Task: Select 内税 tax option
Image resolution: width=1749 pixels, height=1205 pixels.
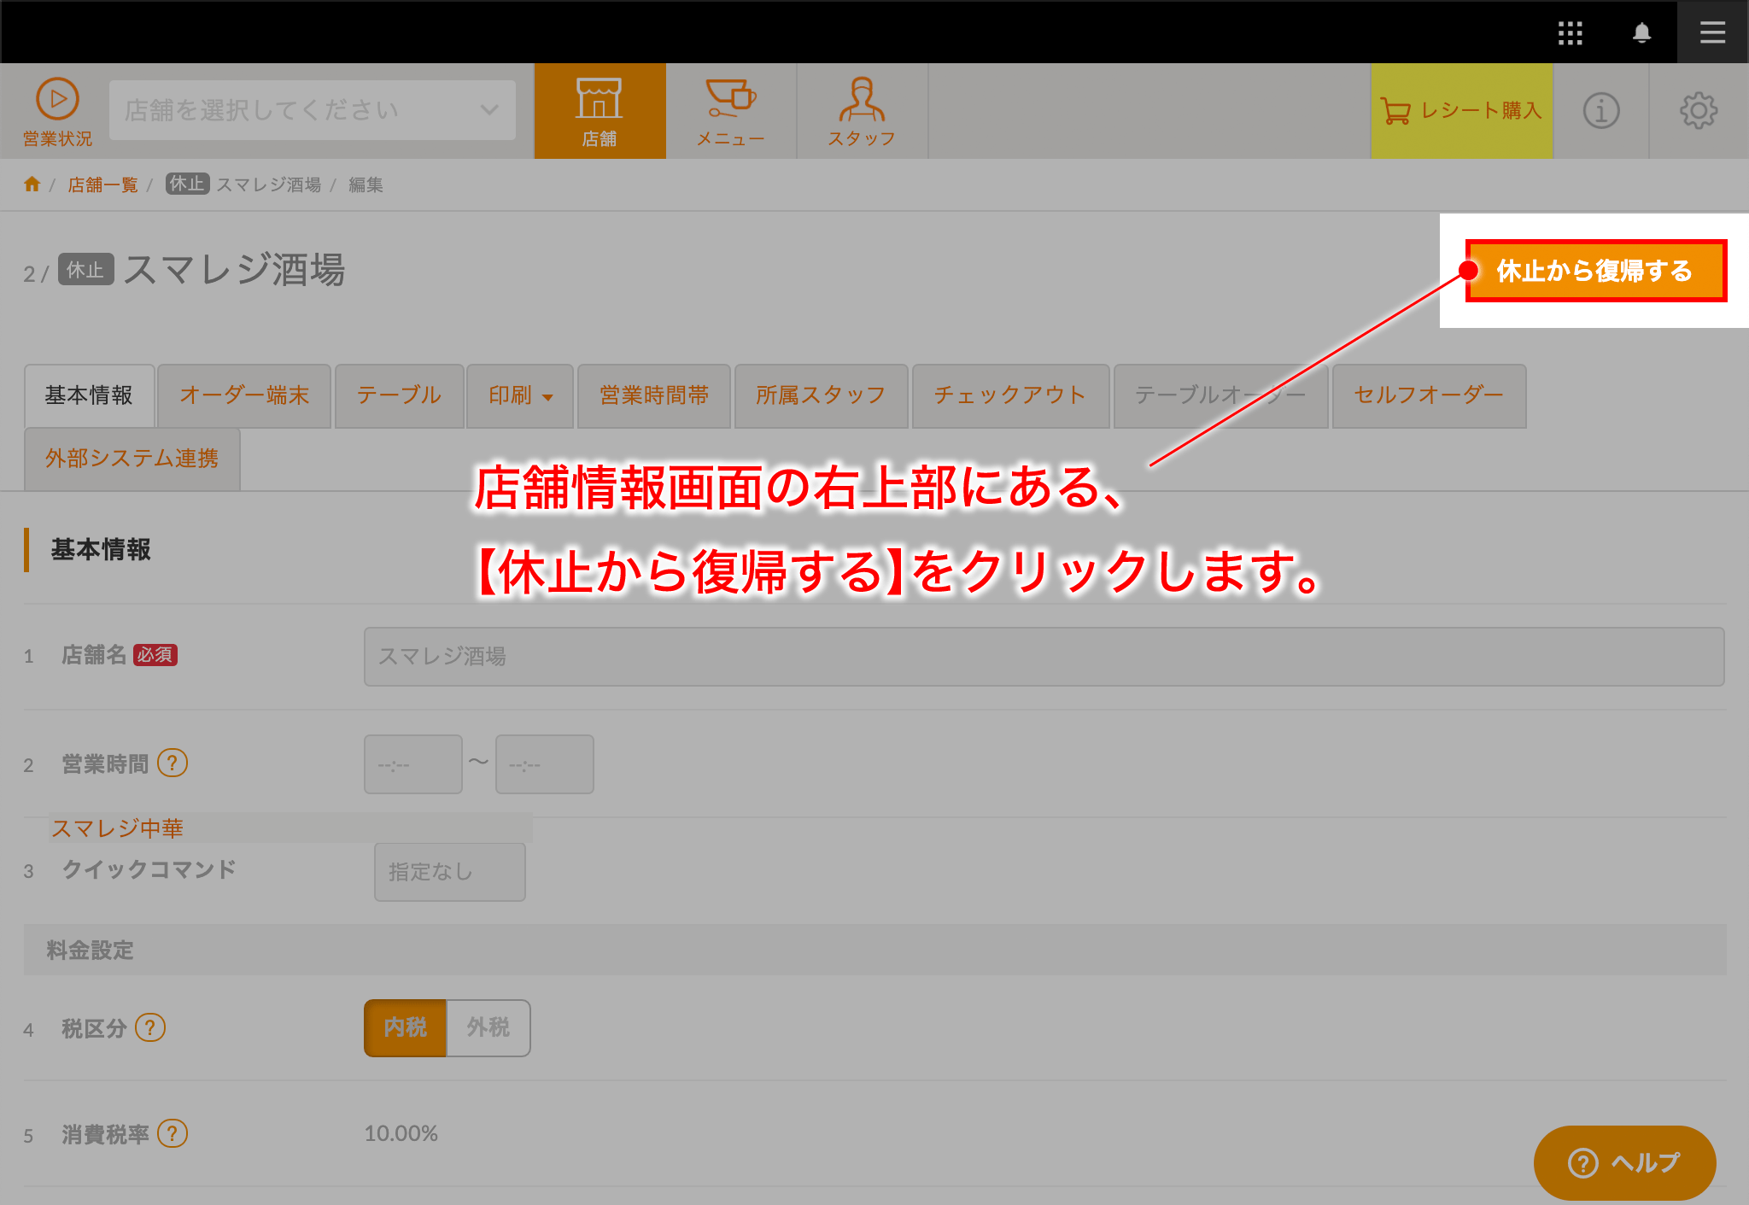Action: (x=405, y=1027)
